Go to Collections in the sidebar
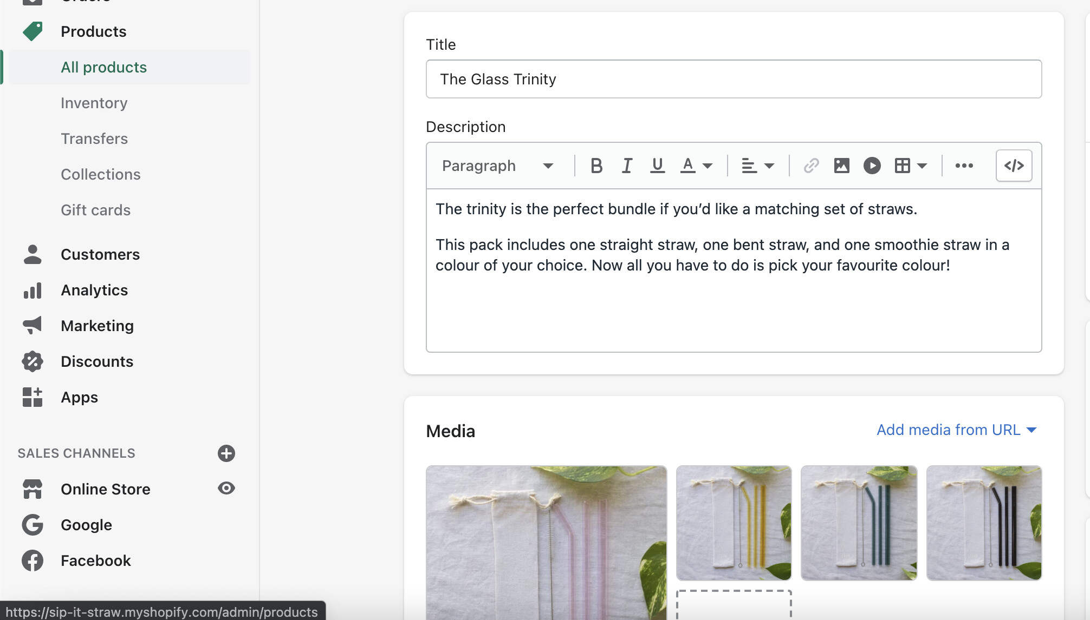The image size is (1090, 620). point(101,174)
